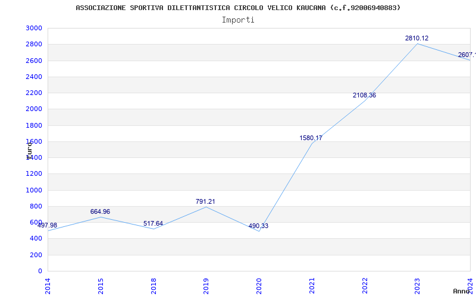Select the 2108.36 data point label
Screen dimensions: 476x297
click(364, 96)
